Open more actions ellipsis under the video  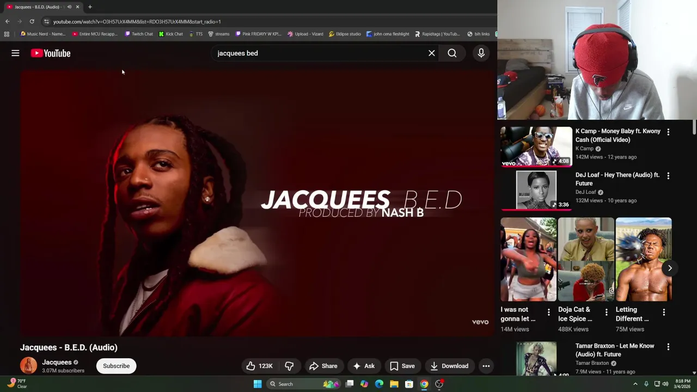pyautogui.click(x=486, y=366)
